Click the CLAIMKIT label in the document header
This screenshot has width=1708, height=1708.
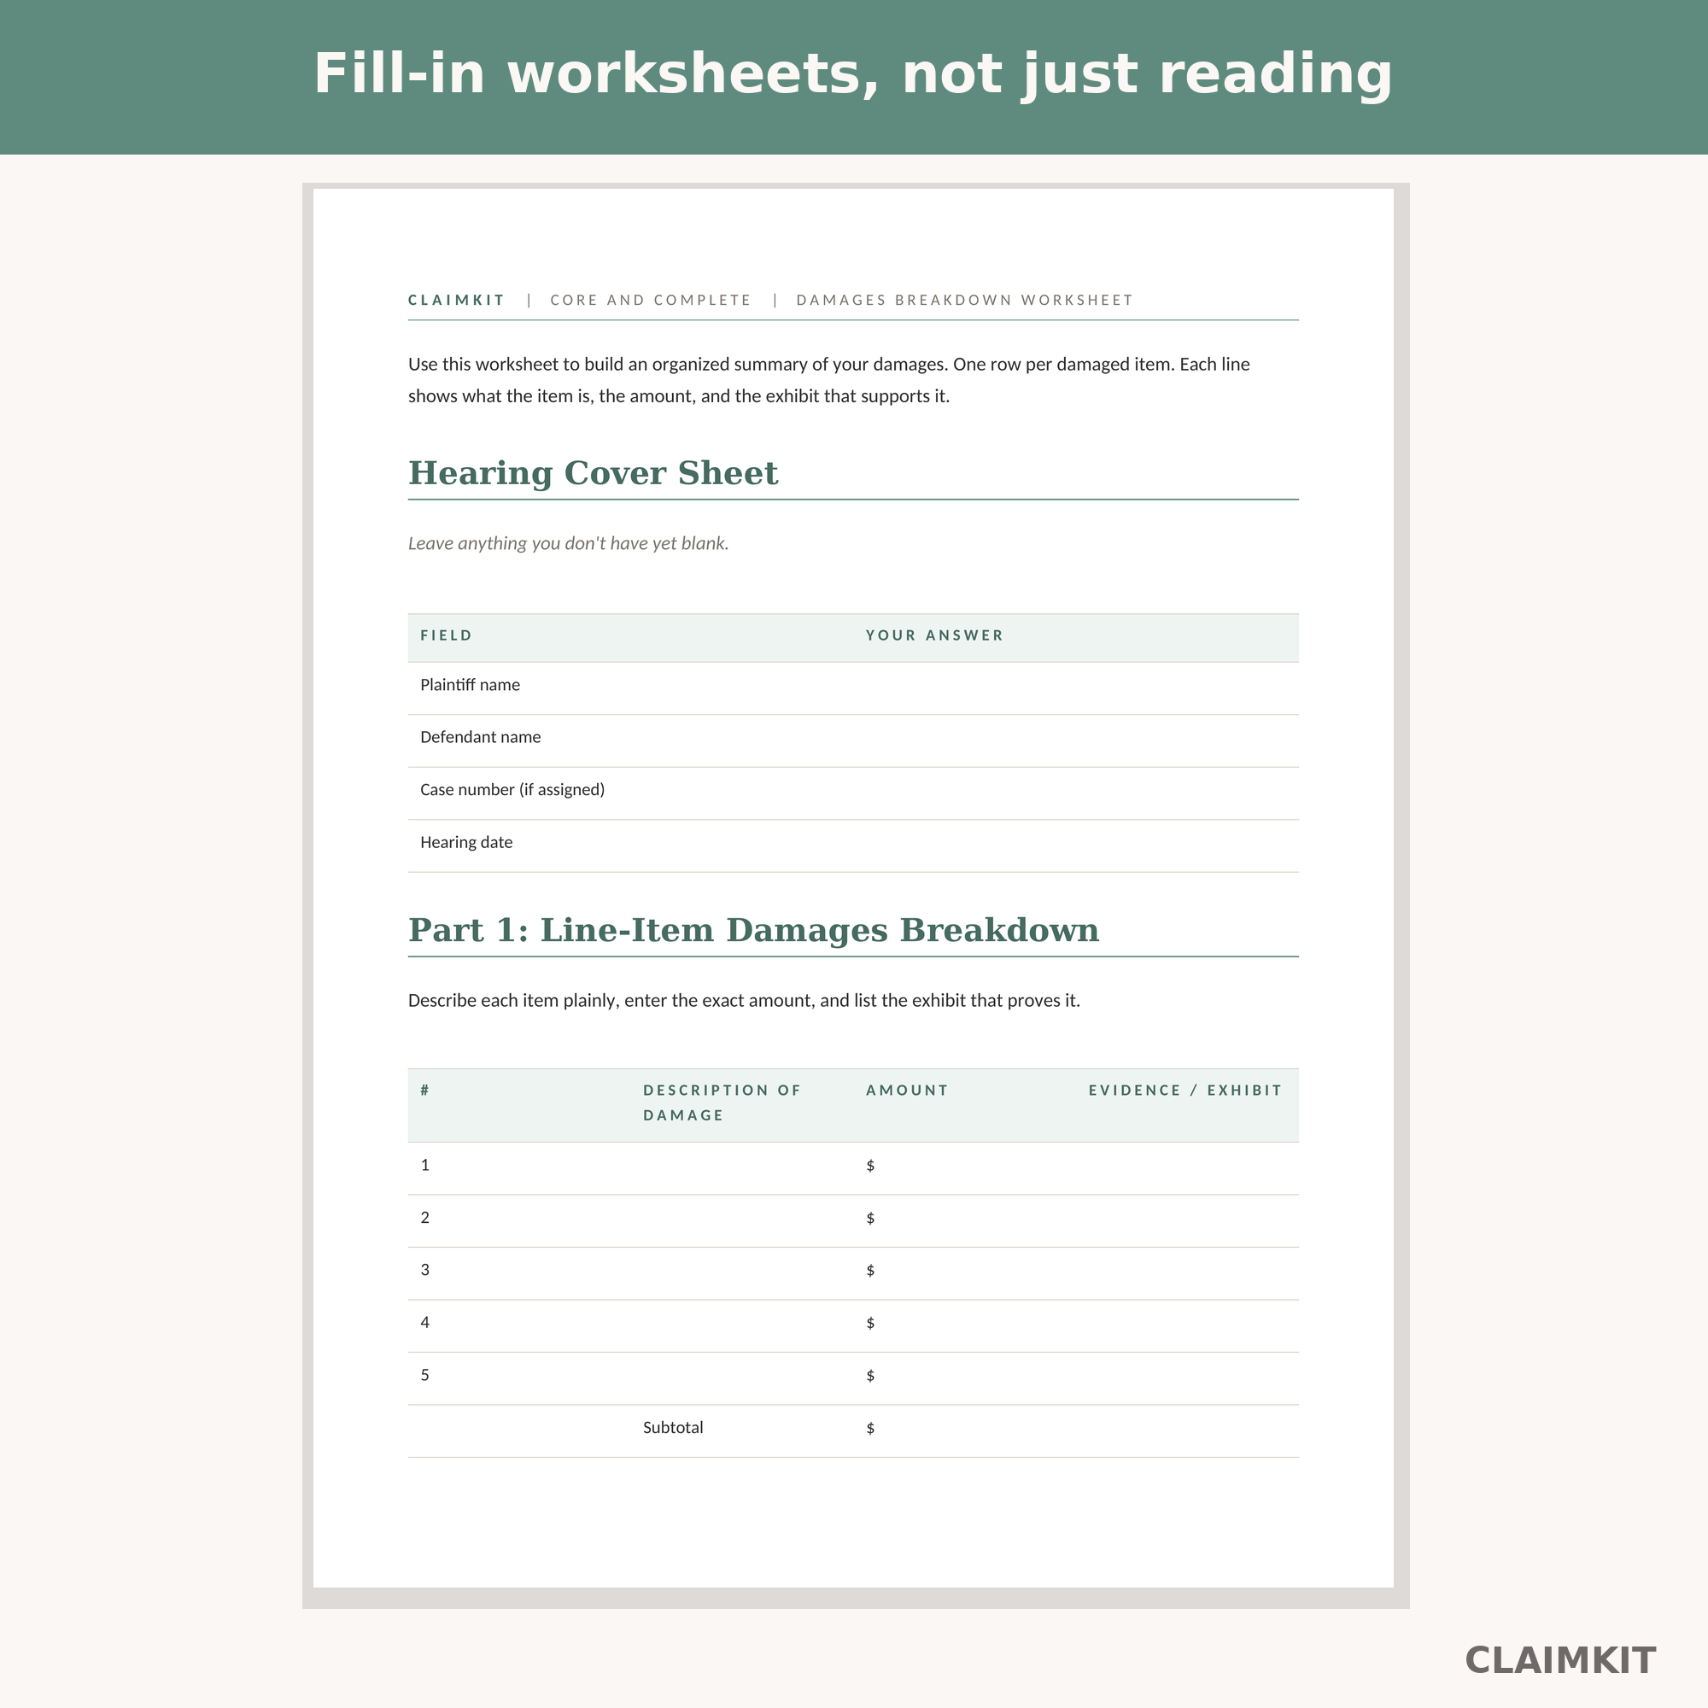pyautogui.click(x=456, y=301)
